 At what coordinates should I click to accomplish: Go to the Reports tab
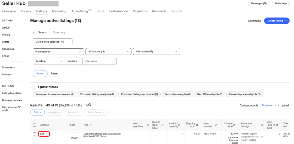click(x=176, y=11)
